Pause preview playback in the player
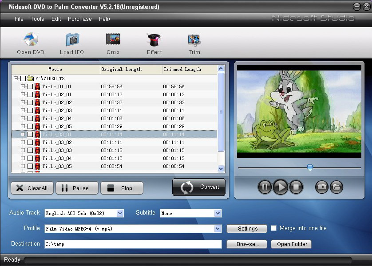Image resolution: width=372 pixels, height=266 pixels. point(265,187)
